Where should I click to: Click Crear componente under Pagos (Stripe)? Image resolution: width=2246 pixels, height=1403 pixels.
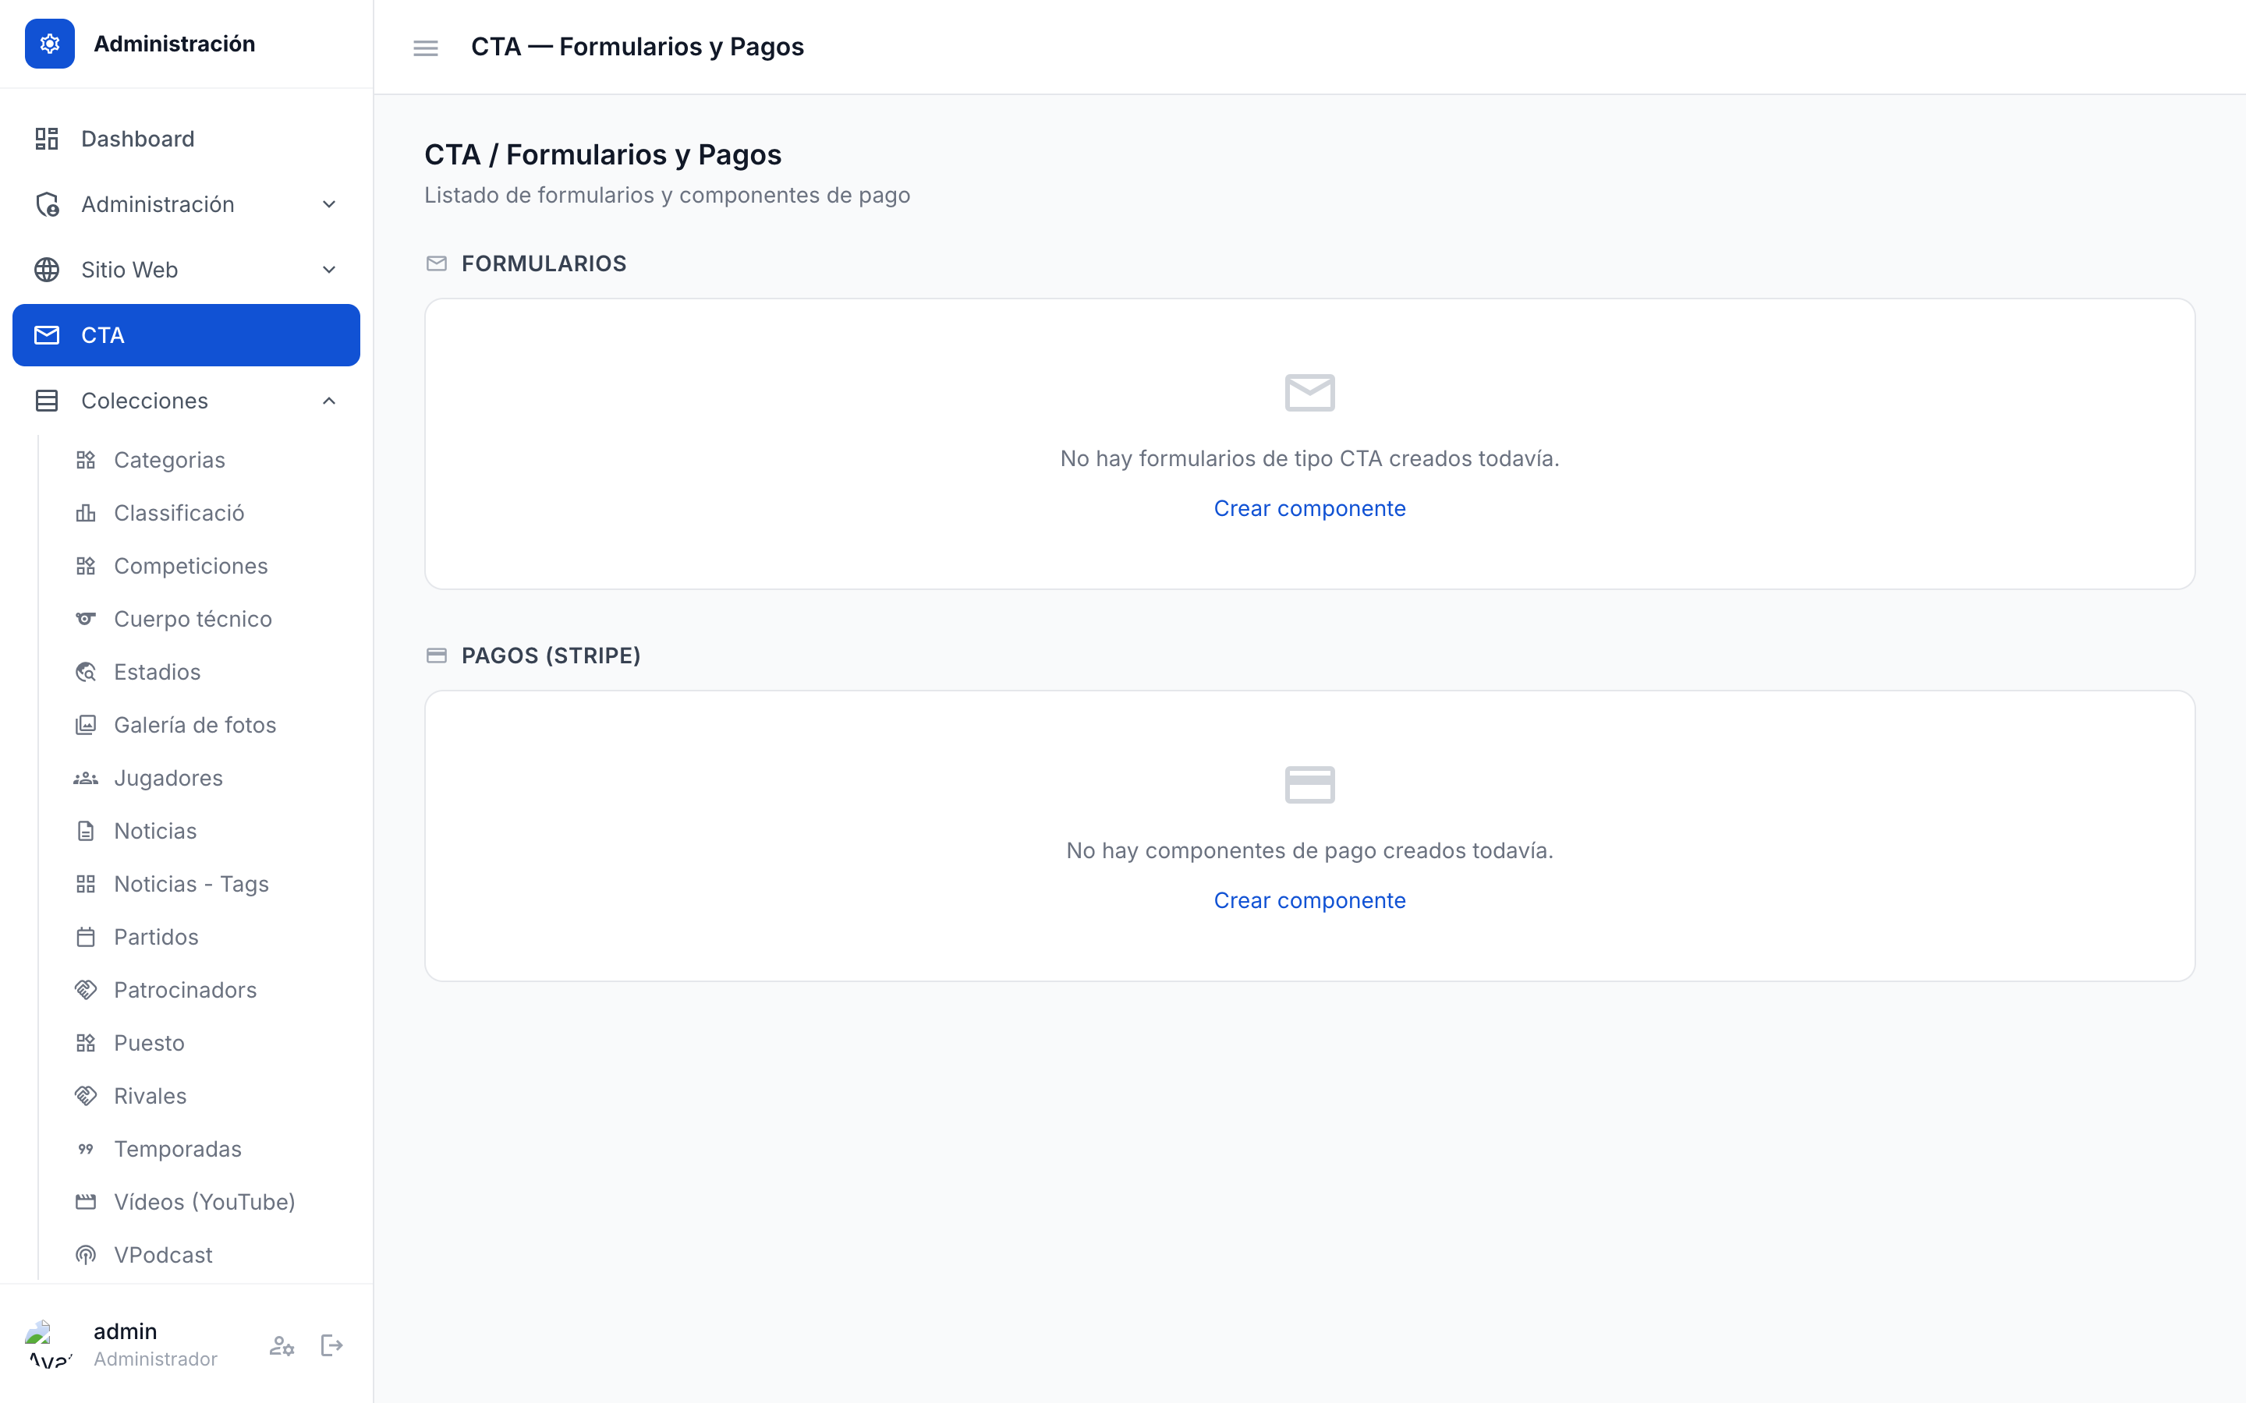click(x=1309, y=900)
